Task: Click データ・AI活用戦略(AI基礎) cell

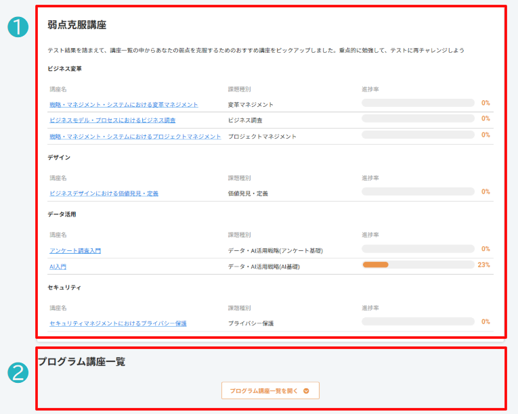Action: [x=263, y=267]
